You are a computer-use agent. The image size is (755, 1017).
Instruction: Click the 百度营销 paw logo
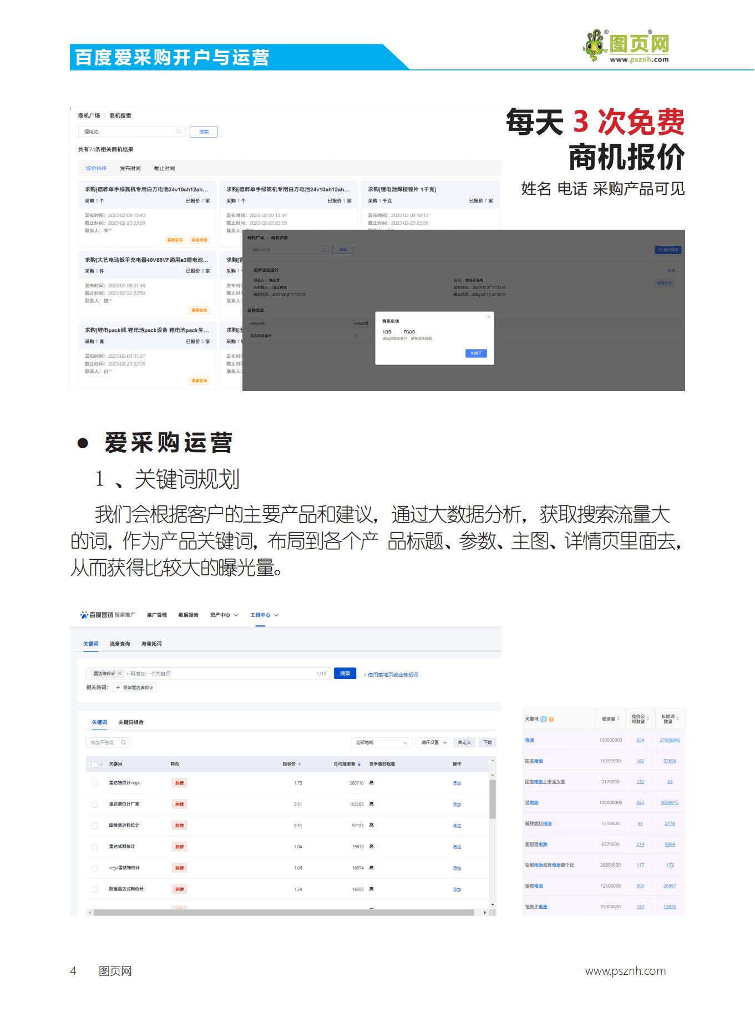(84, 615)
